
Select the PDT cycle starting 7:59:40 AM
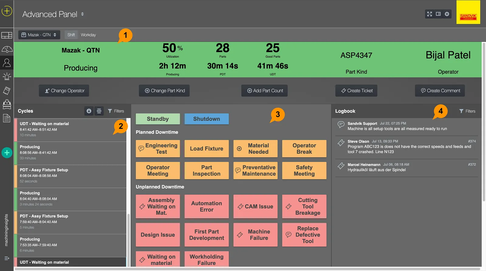click(70, 222)
